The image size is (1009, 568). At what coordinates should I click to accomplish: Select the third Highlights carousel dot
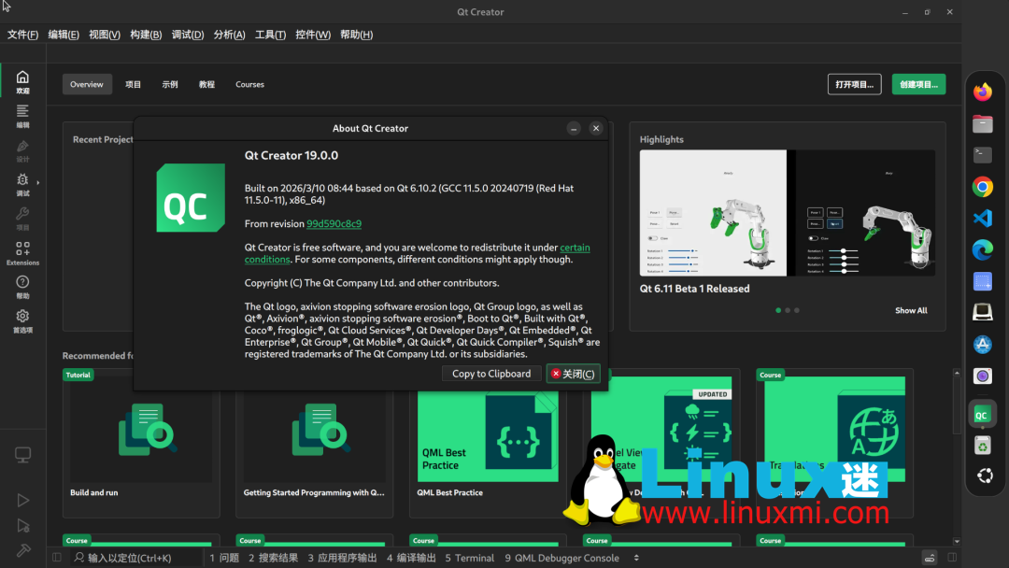tap(797, 310)
